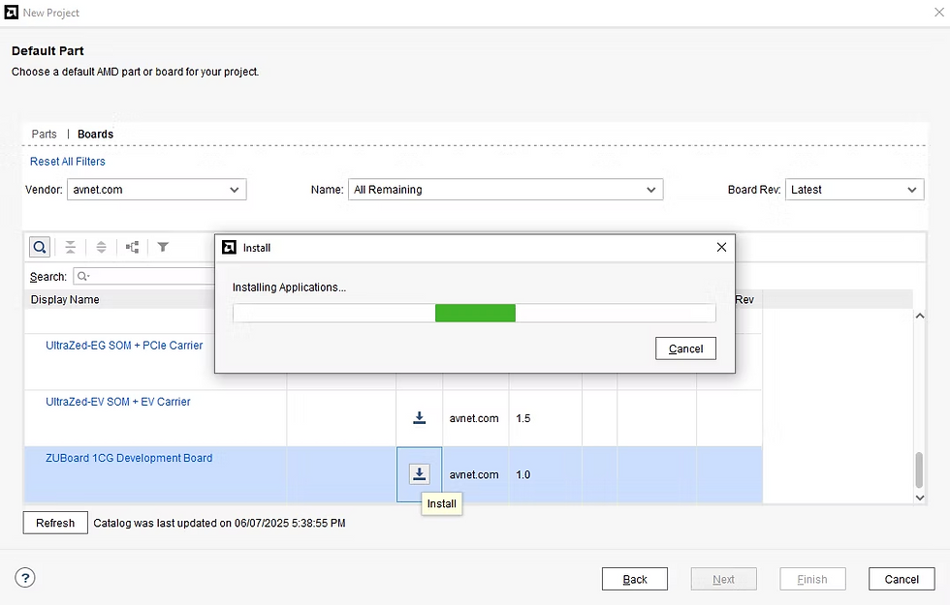This screenshot has height=605, width=950.
Task: Open ZUBoard 1CG Development Board link
Action: point(129,458)
